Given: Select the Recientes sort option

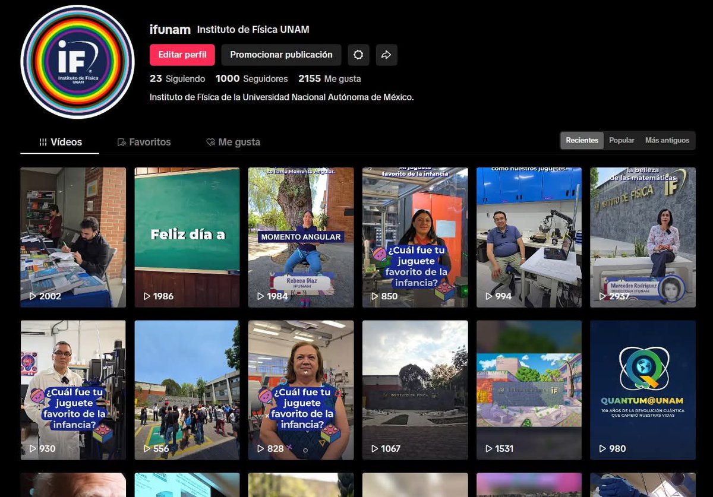Looking at the screenshot, I should pos(582,140).
